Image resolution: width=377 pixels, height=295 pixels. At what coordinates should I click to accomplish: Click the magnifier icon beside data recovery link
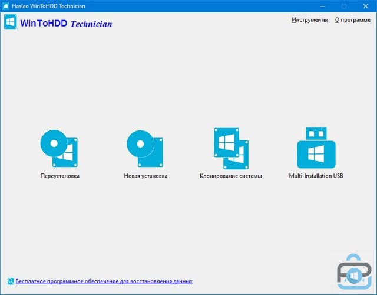[x=11, y=281]
